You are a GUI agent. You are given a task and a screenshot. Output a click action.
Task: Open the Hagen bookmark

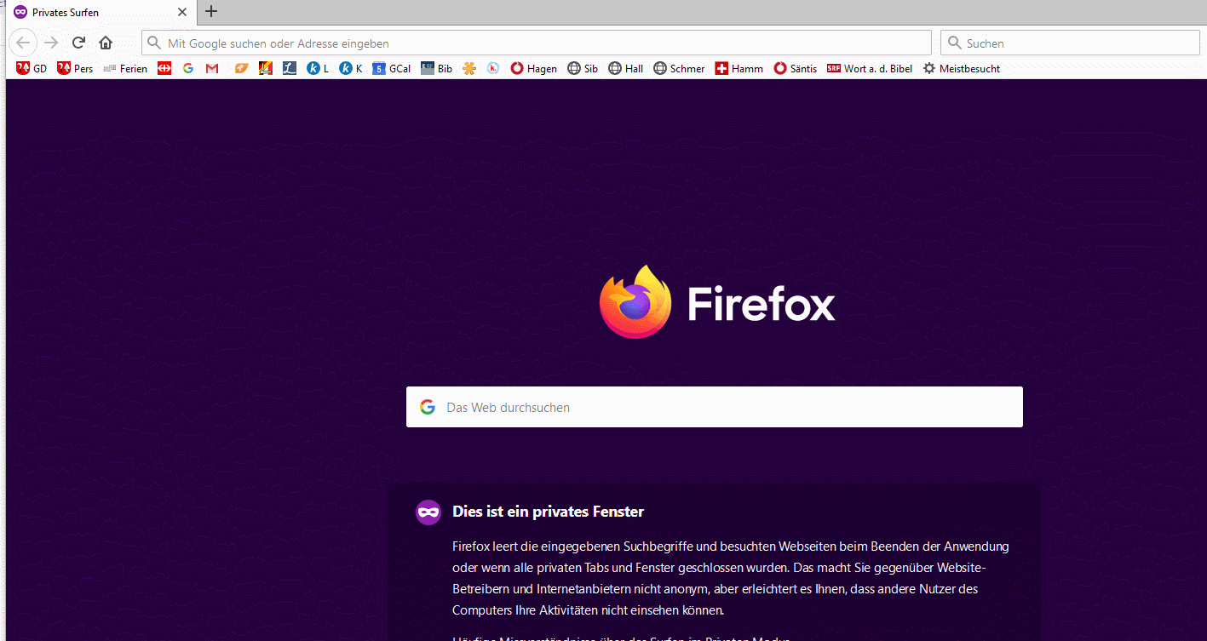[x=533, y=69]
